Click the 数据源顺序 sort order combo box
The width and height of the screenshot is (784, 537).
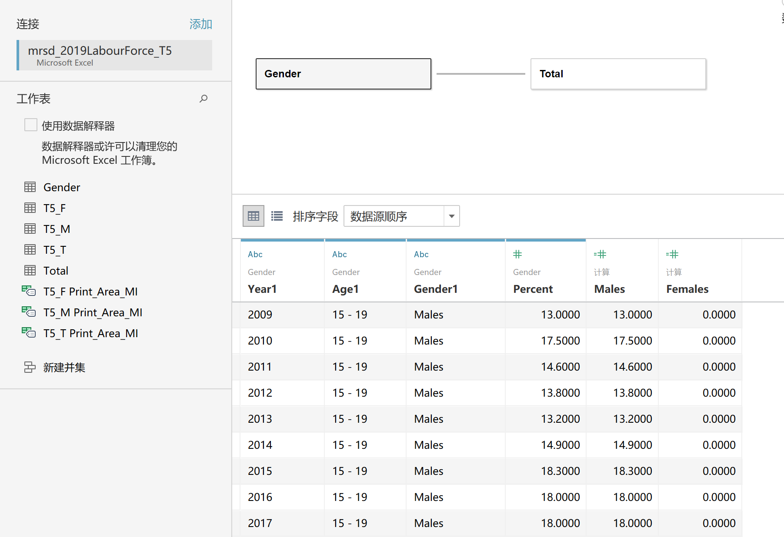click(394, 216)
